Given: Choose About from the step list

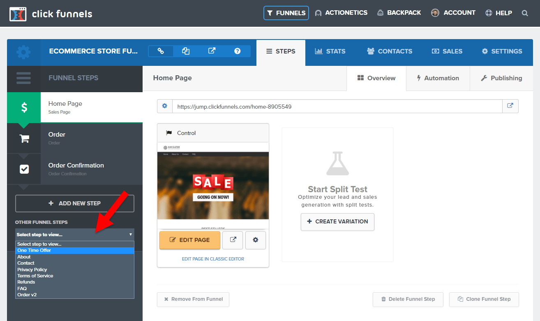Looking at the screenshot, I should [x=75, y=257].
